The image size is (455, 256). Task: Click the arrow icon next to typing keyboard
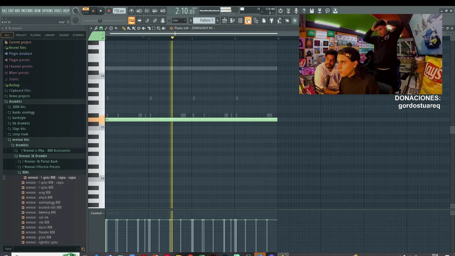click(139, 21)
